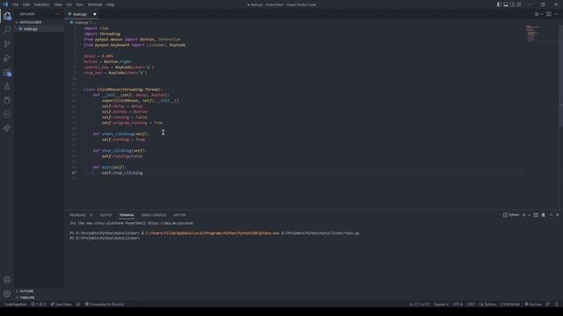Viewport: 563px width, 316px height.
Task: Open the File menu
Action: click(16, 4)
